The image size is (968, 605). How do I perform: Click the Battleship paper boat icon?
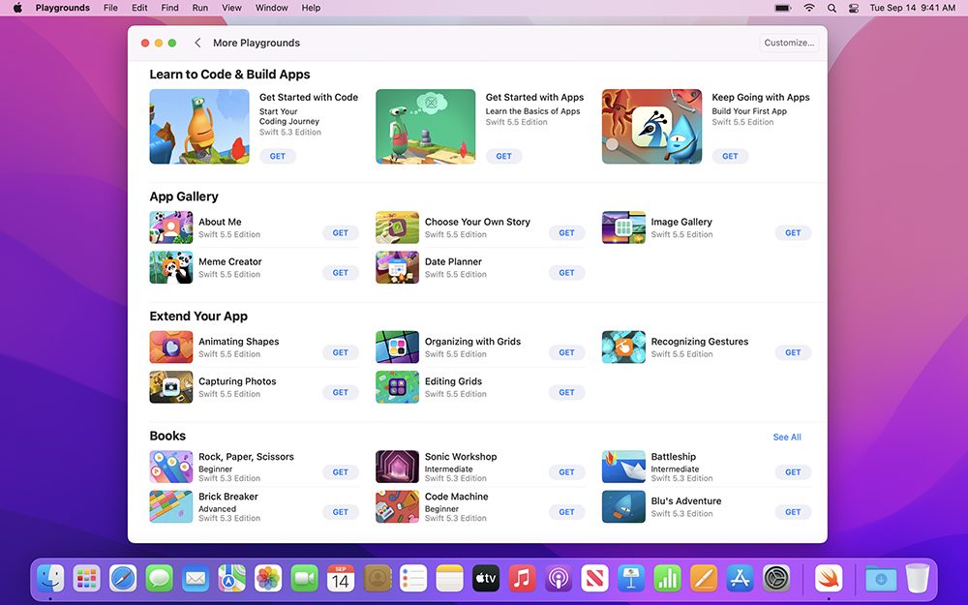click(623, 467)
